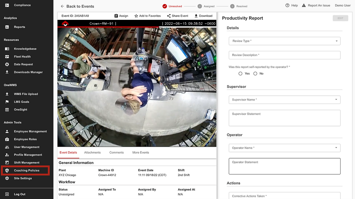Click the Log Out link
Image resolution: width=355 pixels, height=199 pixels.
20,194
